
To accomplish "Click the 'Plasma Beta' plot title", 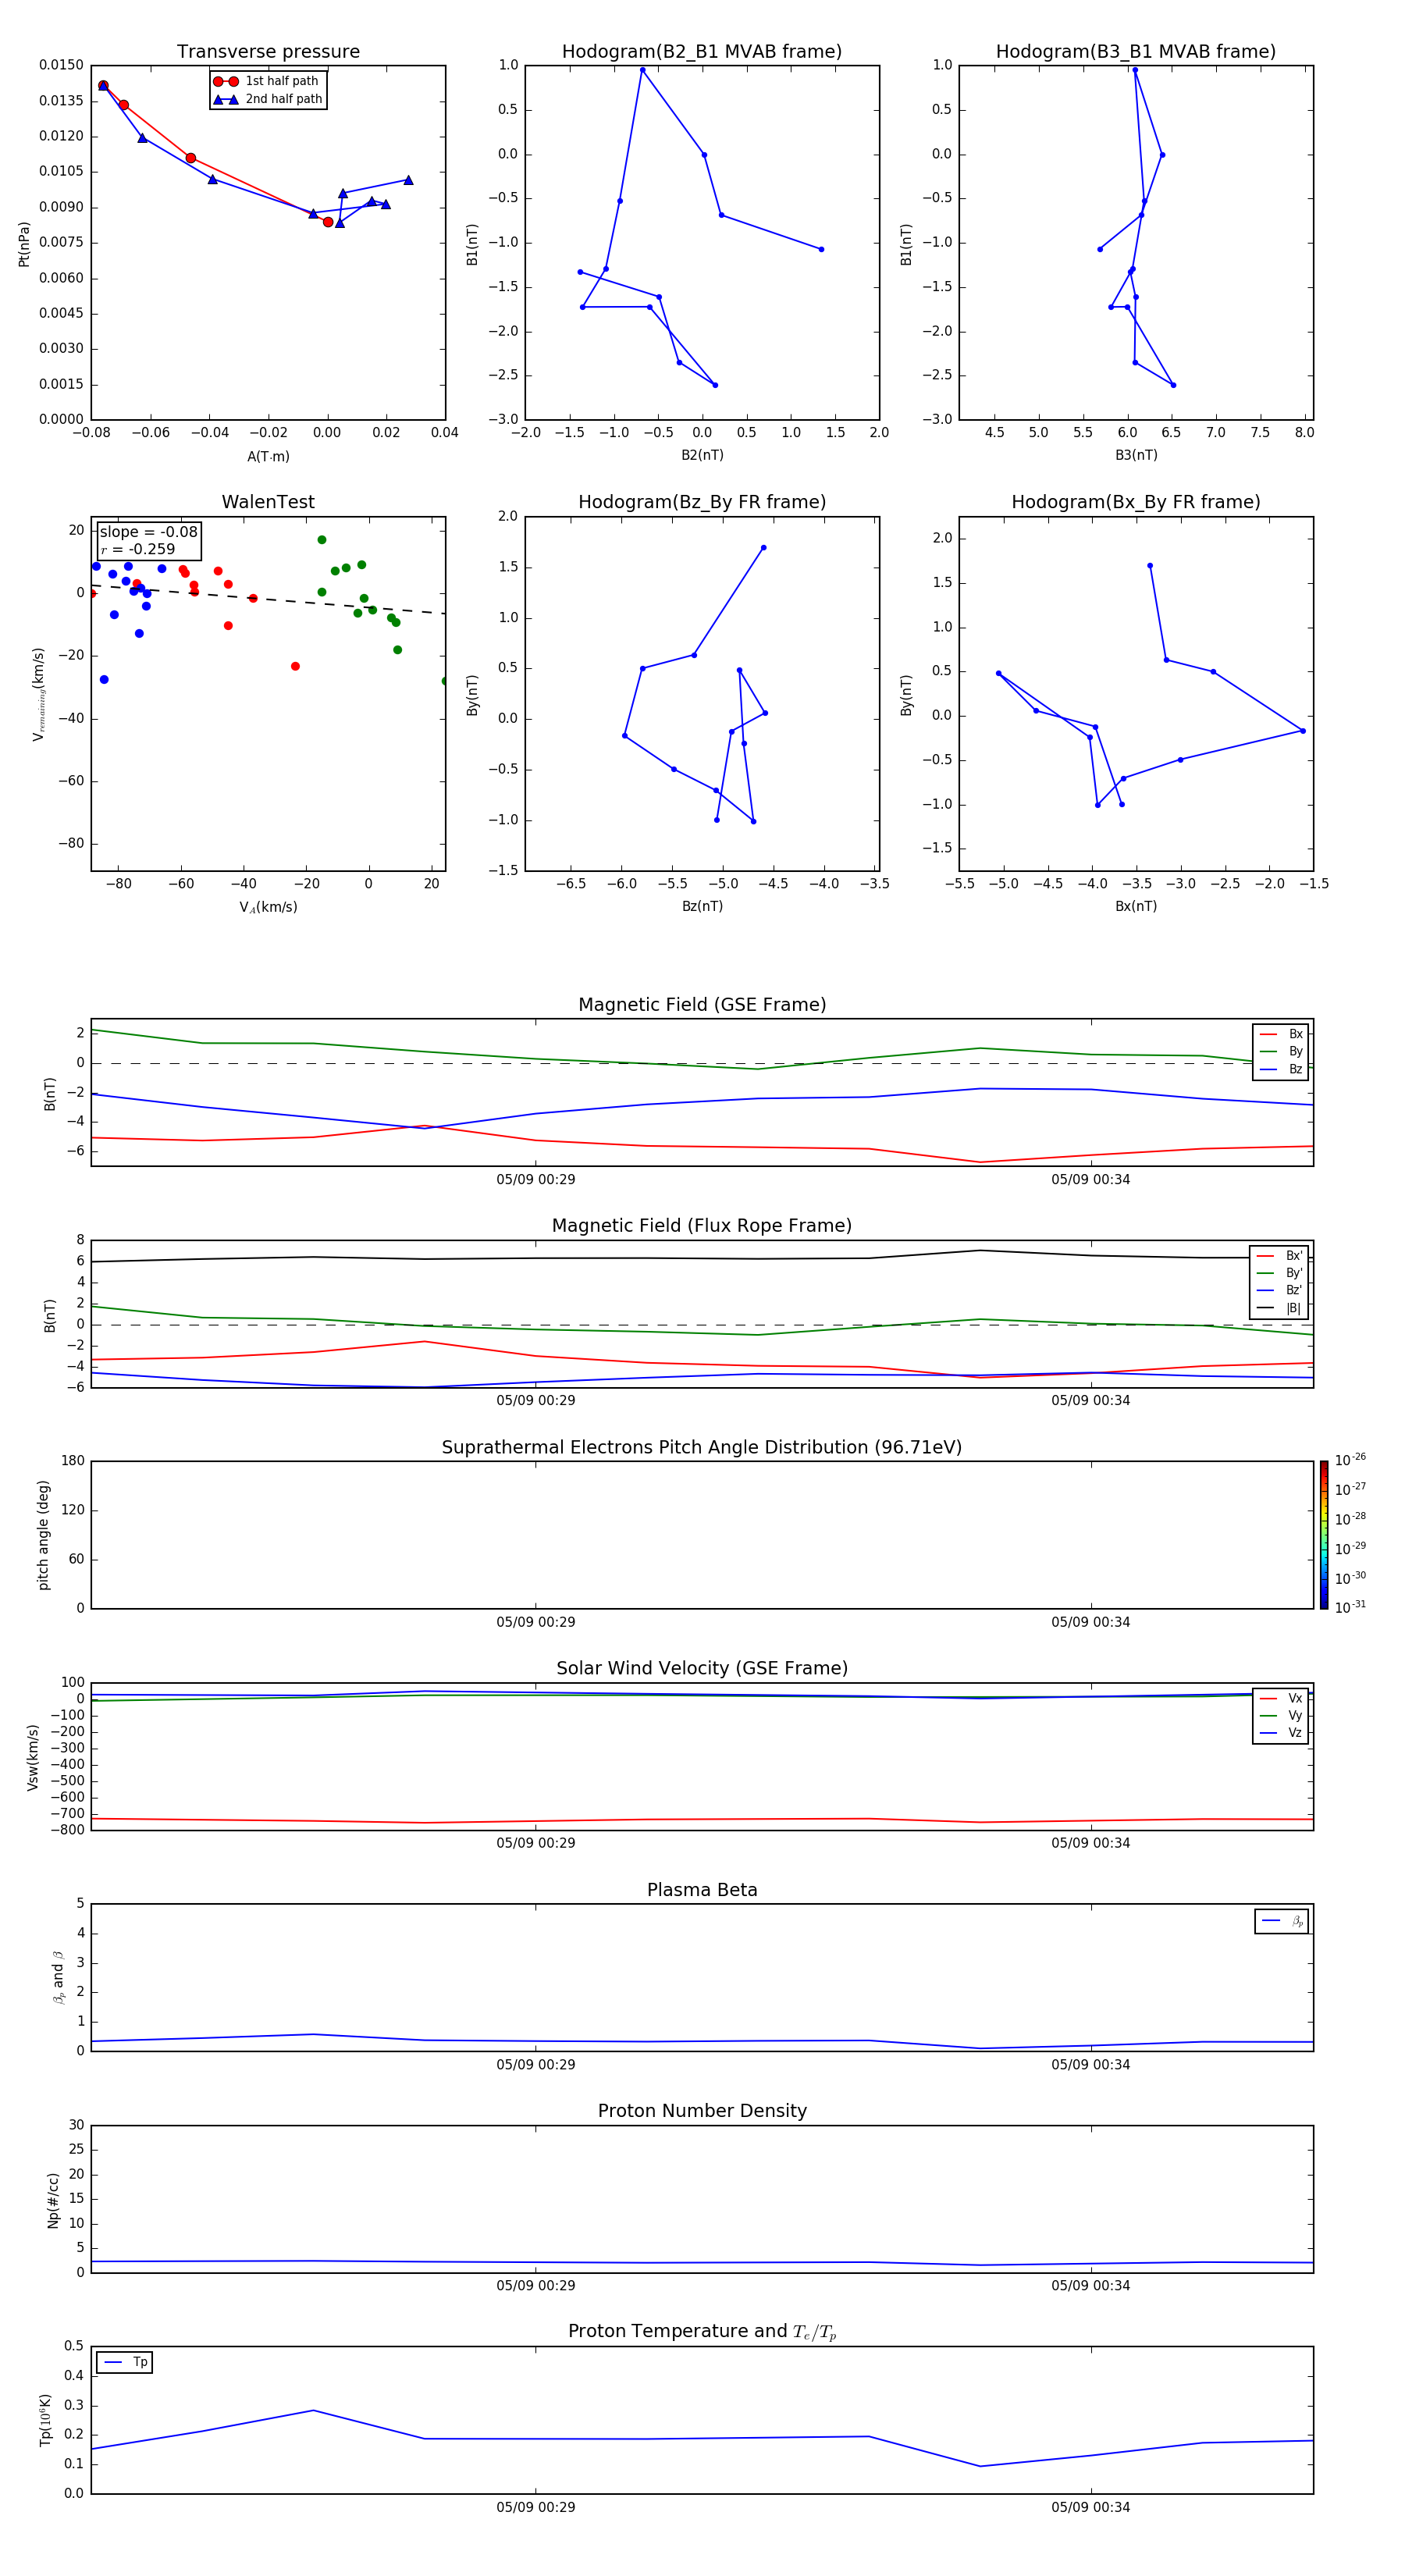I will click(702, 1890).
